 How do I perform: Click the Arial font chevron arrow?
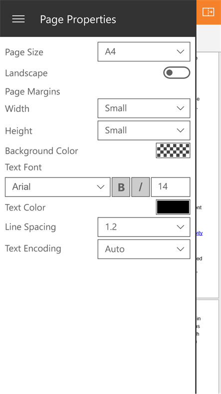(x=100, y=187)
